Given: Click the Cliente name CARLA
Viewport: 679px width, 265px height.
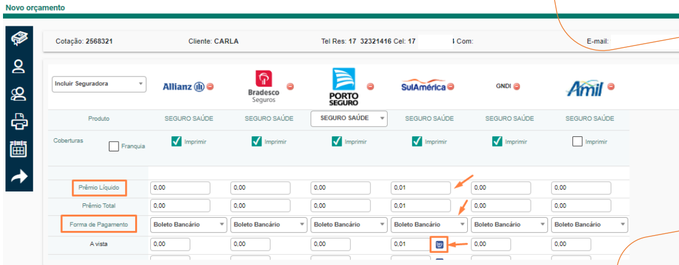Looking at the screenshot, I should click(x=227, y=41).
